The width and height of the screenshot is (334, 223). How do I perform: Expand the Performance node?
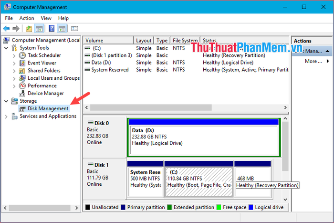tap(14, 86)
